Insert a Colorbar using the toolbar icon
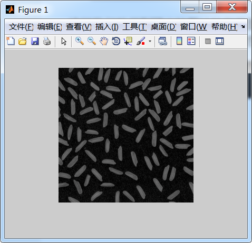 click(179, 42)
